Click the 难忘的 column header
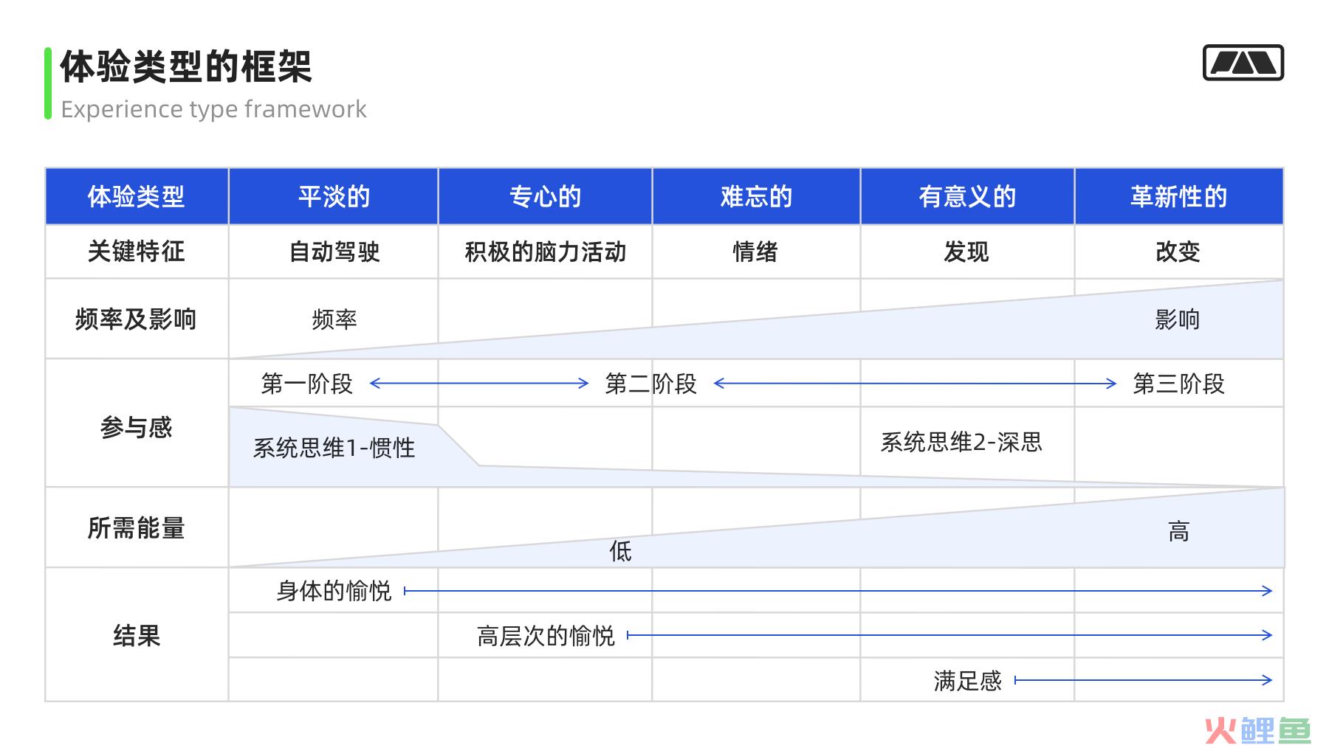 pos(757,196)
